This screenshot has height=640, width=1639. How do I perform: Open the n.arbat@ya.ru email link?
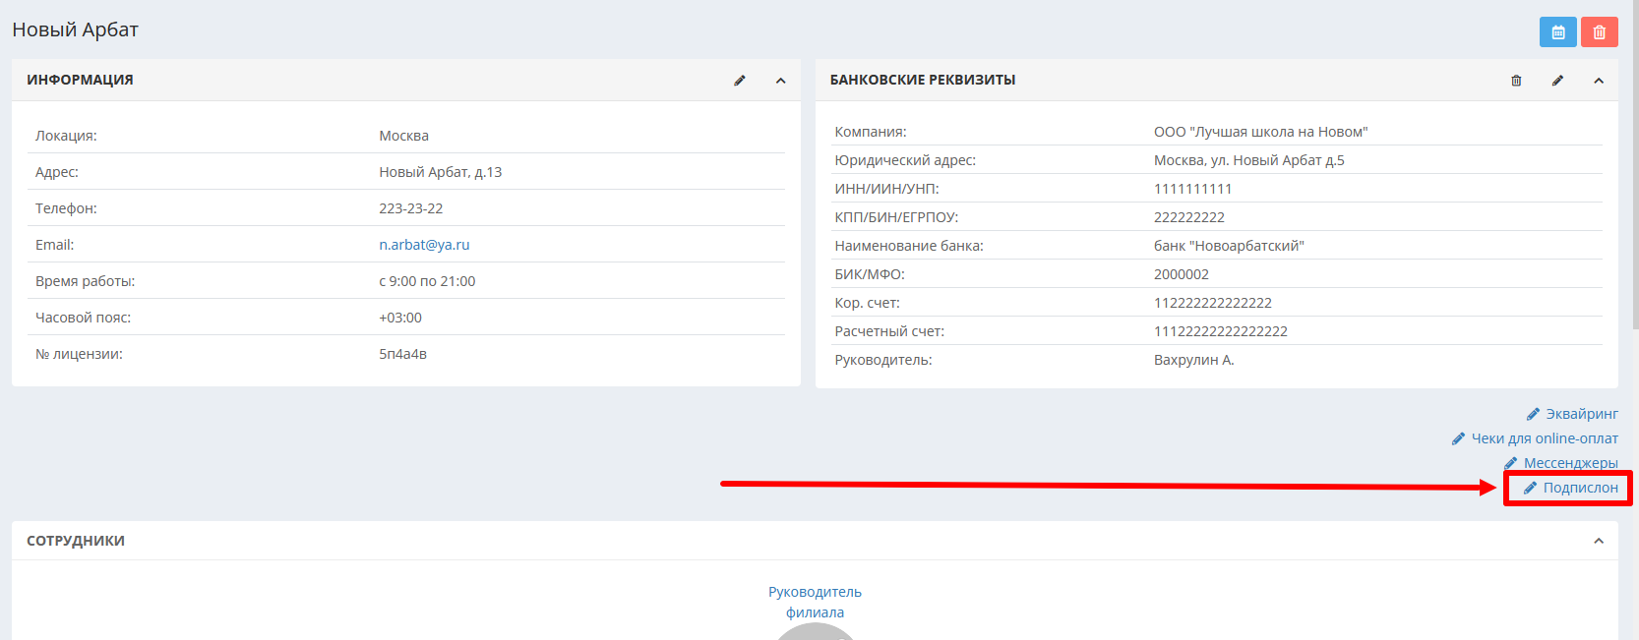pos(424,245)
